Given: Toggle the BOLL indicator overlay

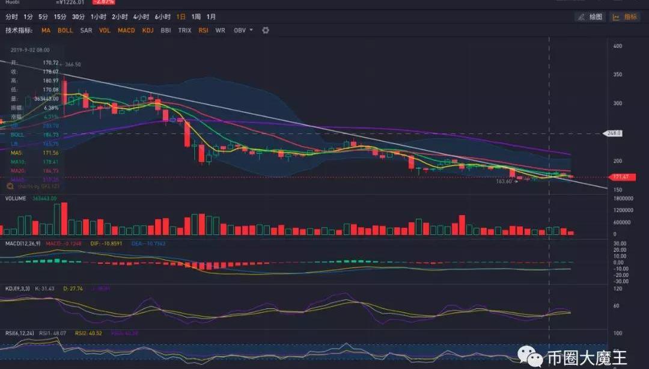Looking at the screenshot, I should pos(65,30).
